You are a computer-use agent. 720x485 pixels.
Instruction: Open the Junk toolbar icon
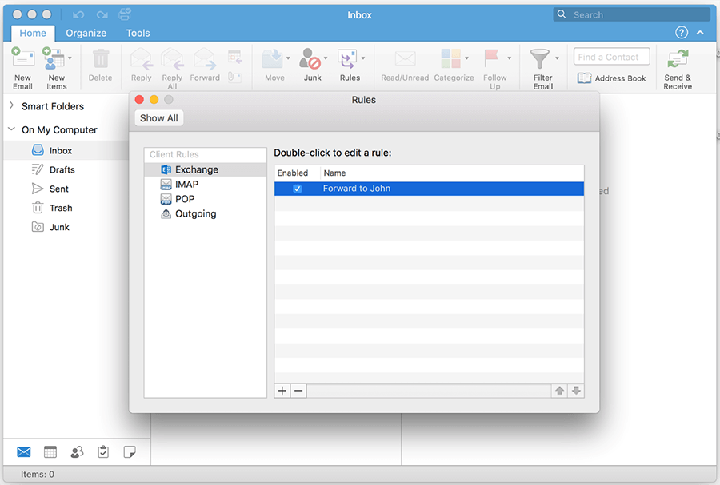point(311,60)
